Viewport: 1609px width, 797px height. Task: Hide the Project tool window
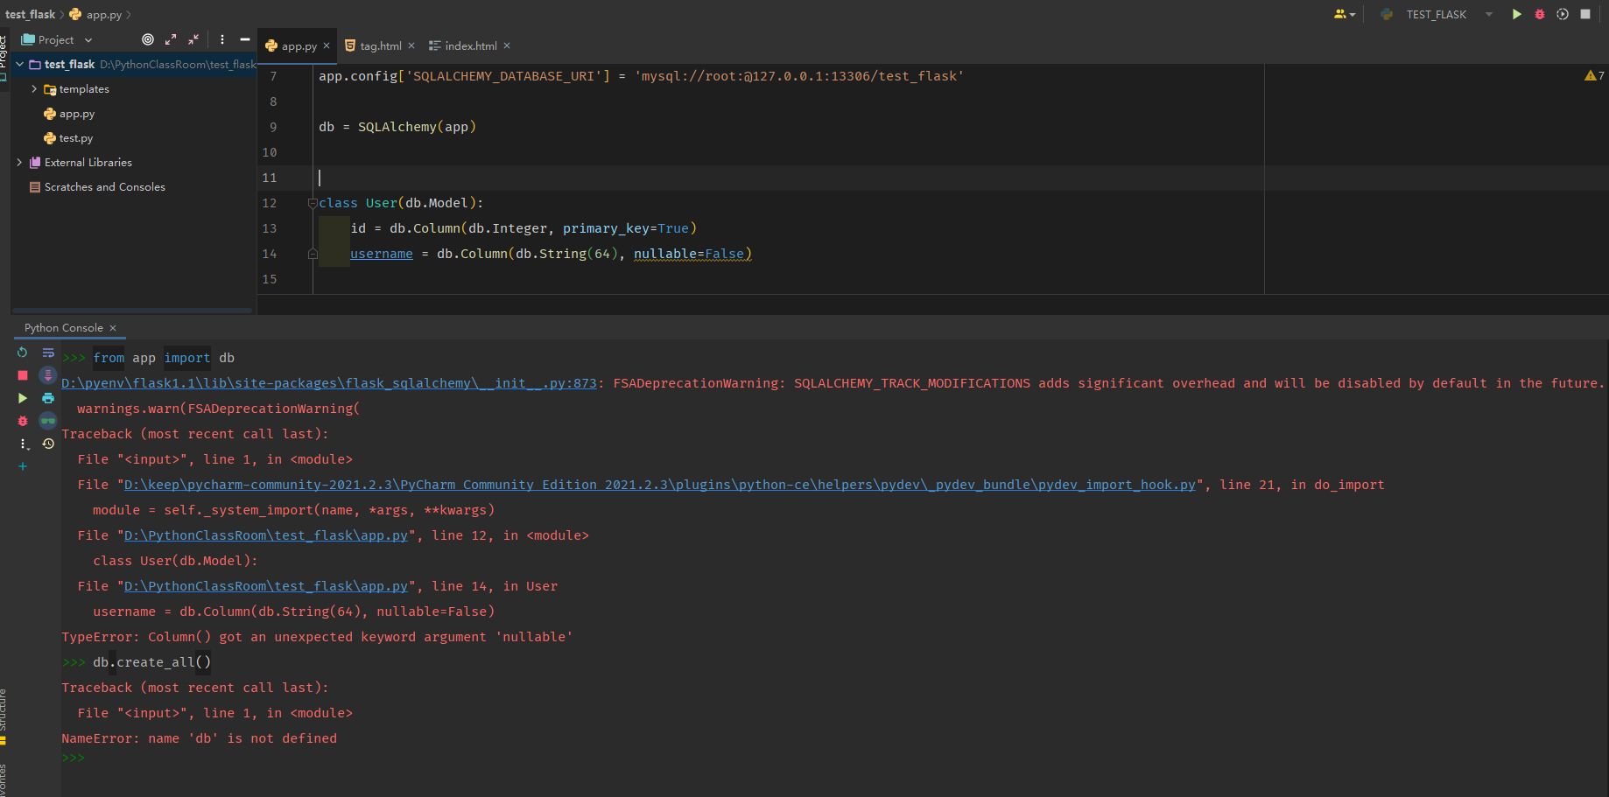(x=245, y=39)
